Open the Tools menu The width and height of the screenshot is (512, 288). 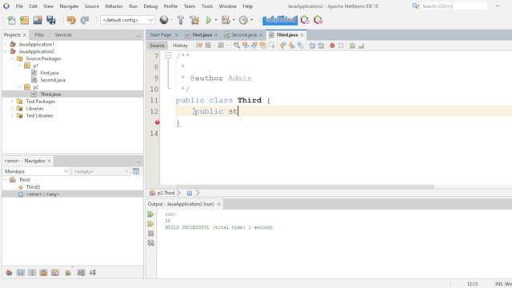tap(207, 6)
